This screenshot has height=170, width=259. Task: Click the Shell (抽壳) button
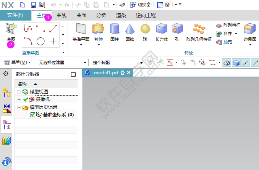(x=224, y=42)
